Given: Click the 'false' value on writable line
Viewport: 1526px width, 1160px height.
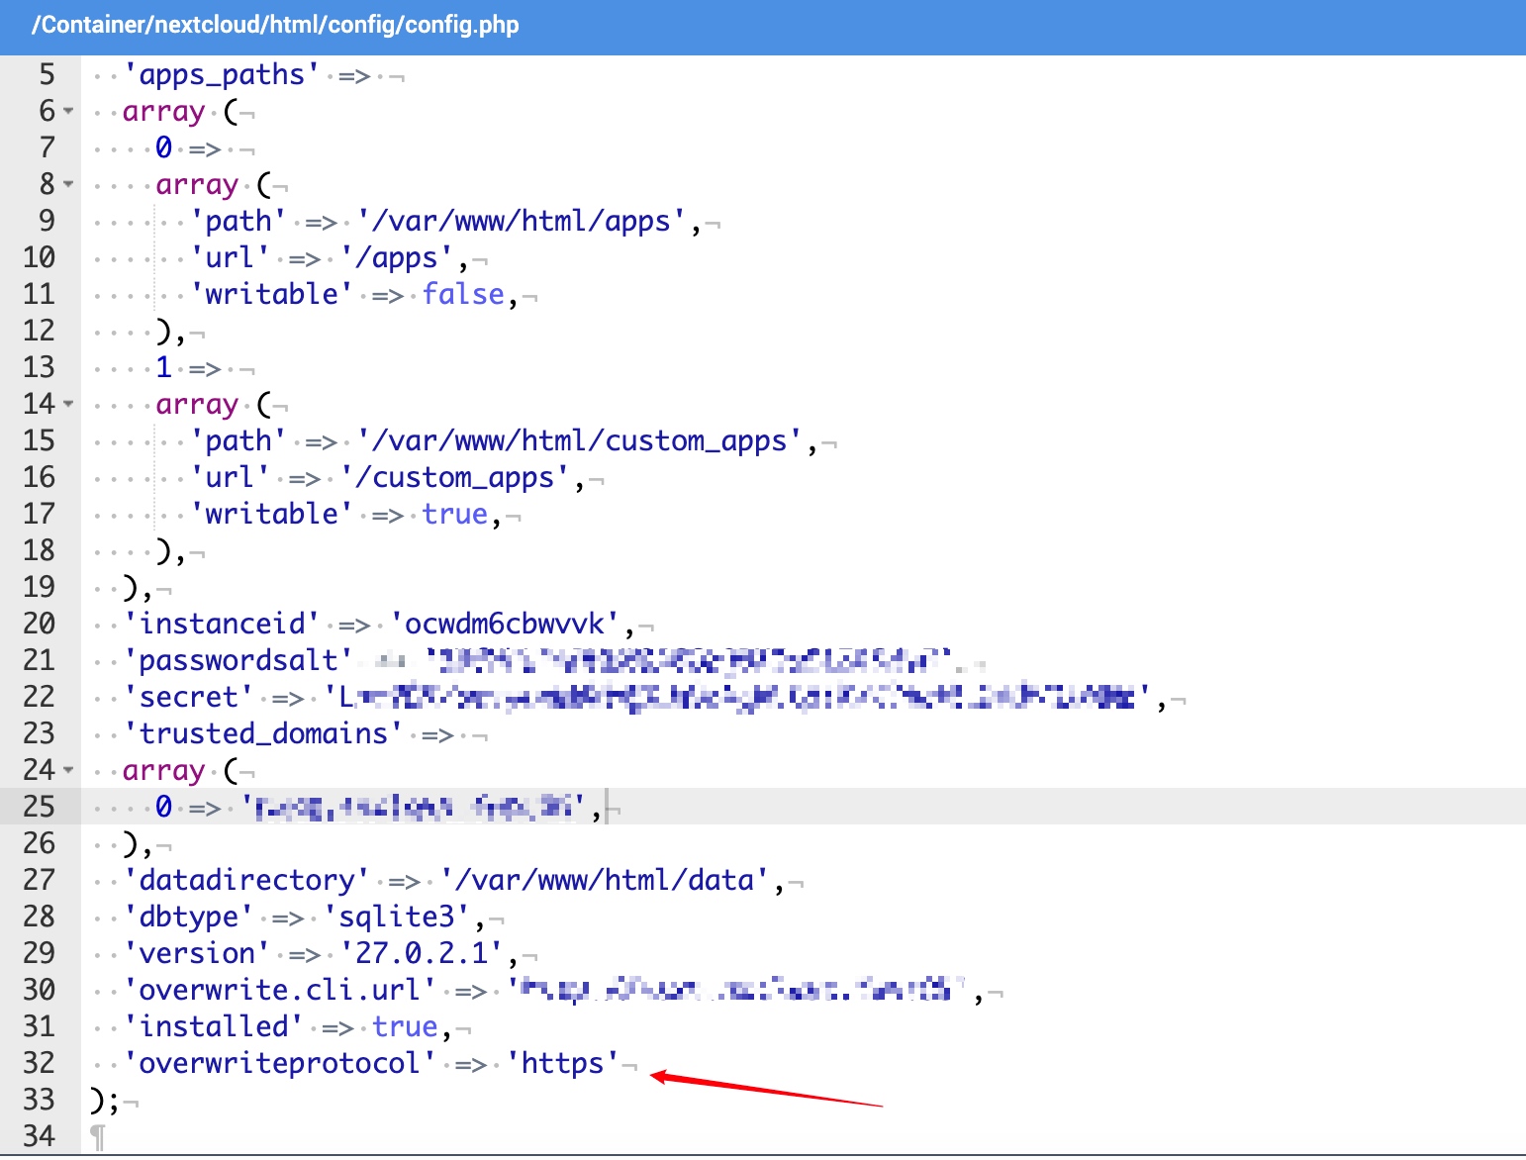Looking at the screenshot, I should coord(463,294).
